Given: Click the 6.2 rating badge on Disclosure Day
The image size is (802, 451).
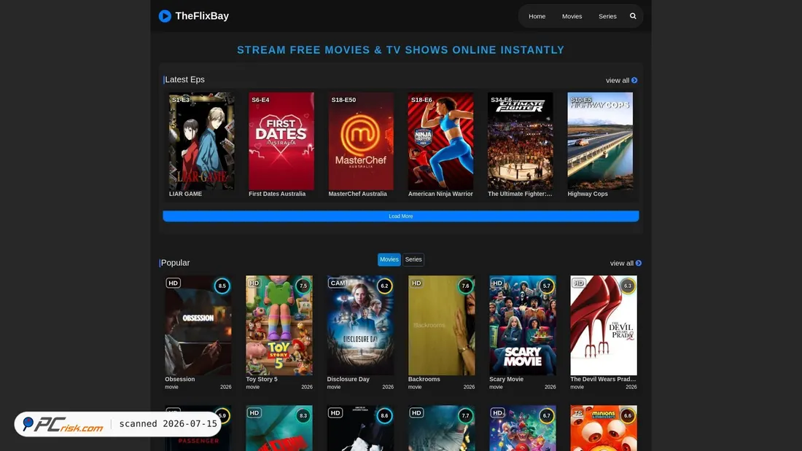Looking at the screenshot, I should point(384,286).
